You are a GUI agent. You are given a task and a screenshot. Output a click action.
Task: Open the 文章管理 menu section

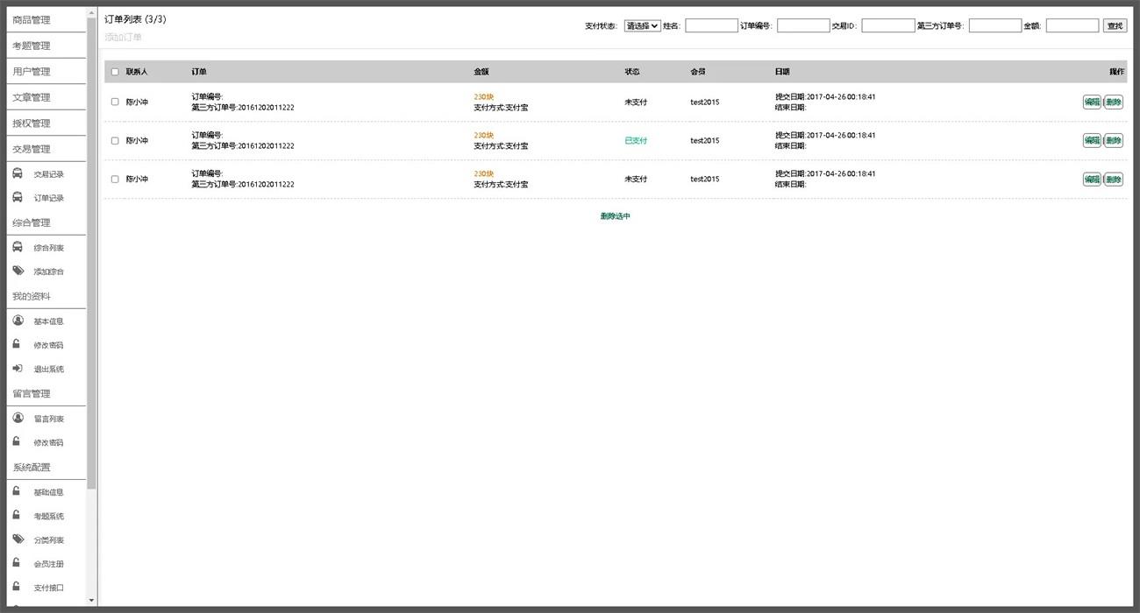tap(32, 97)
